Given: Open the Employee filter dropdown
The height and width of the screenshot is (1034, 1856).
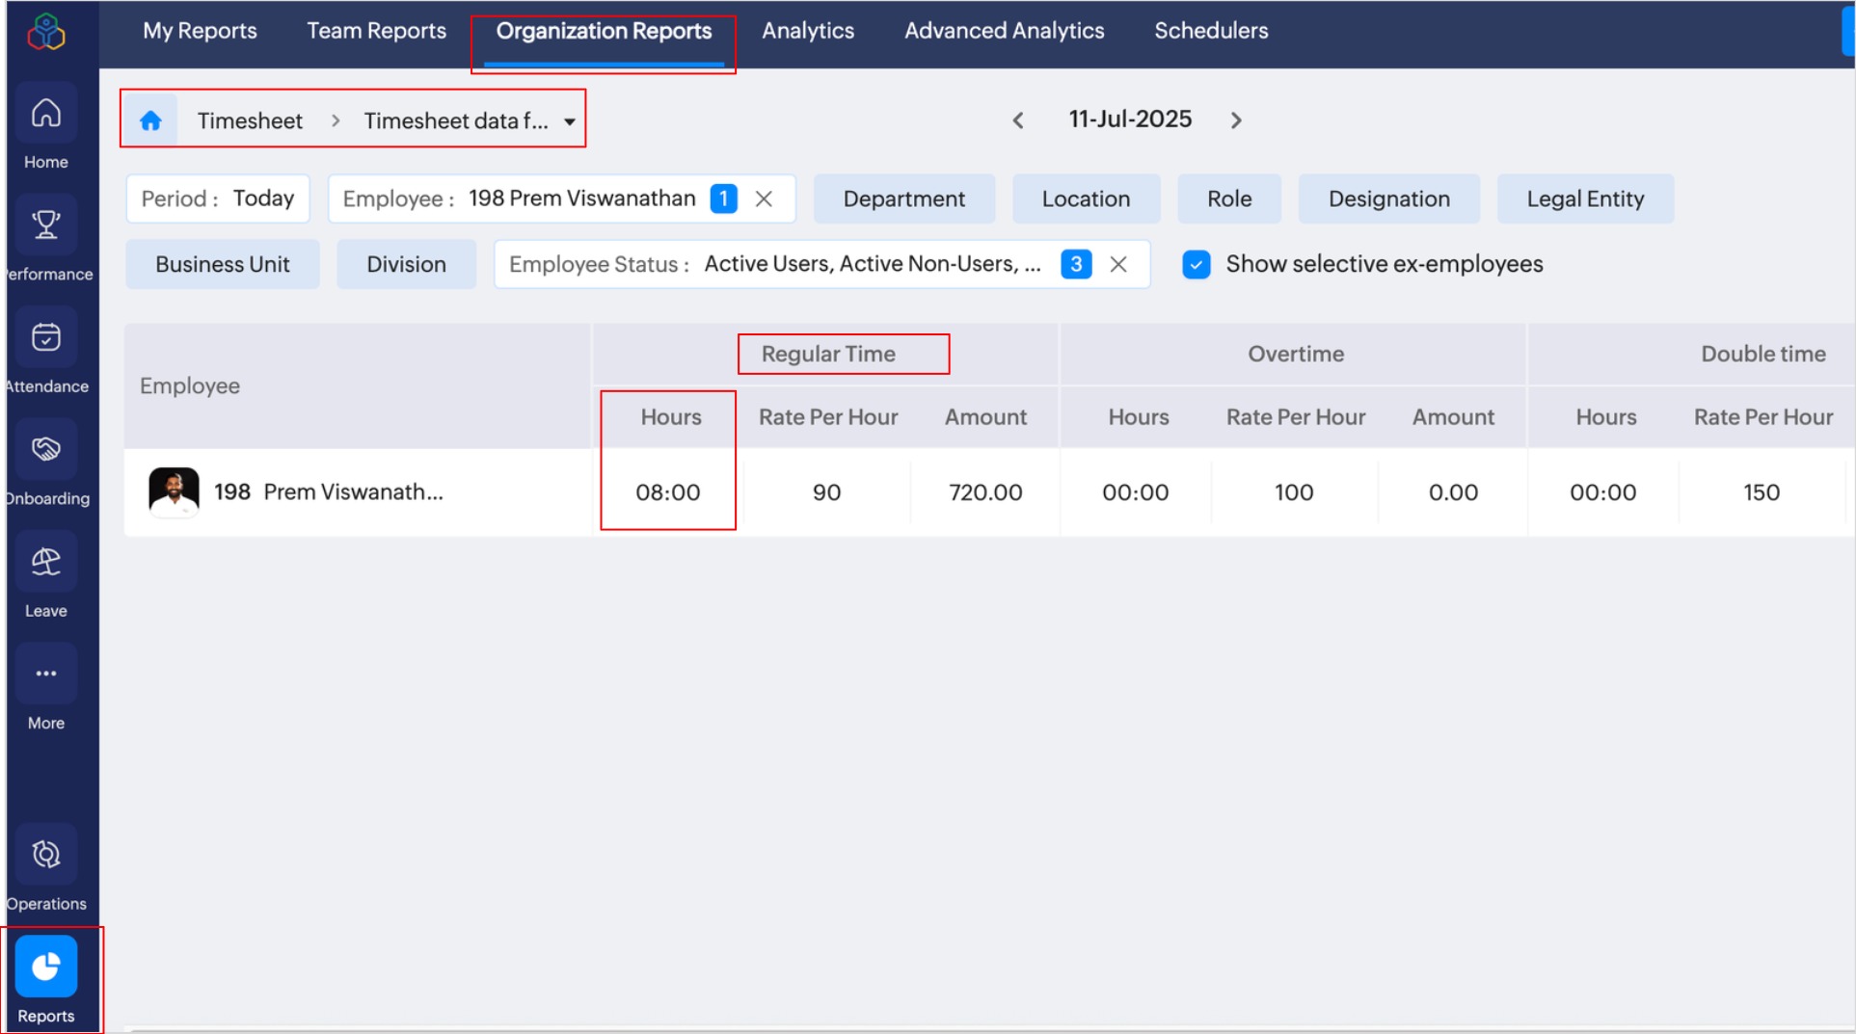Looking at the screenshot, I should pyautogui.click(x=562, y=199).
